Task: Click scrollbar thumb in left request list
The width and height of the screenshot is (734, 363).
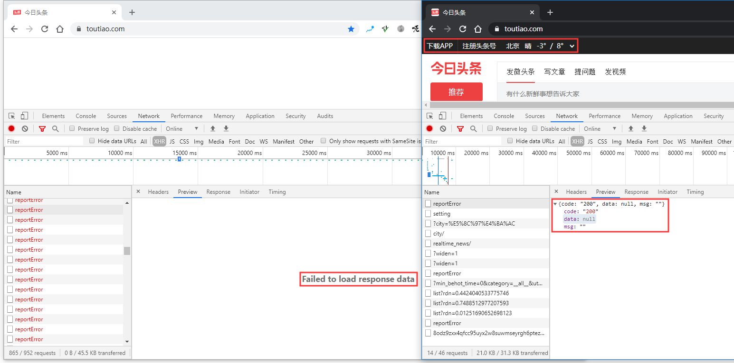Action: point(127,251)
